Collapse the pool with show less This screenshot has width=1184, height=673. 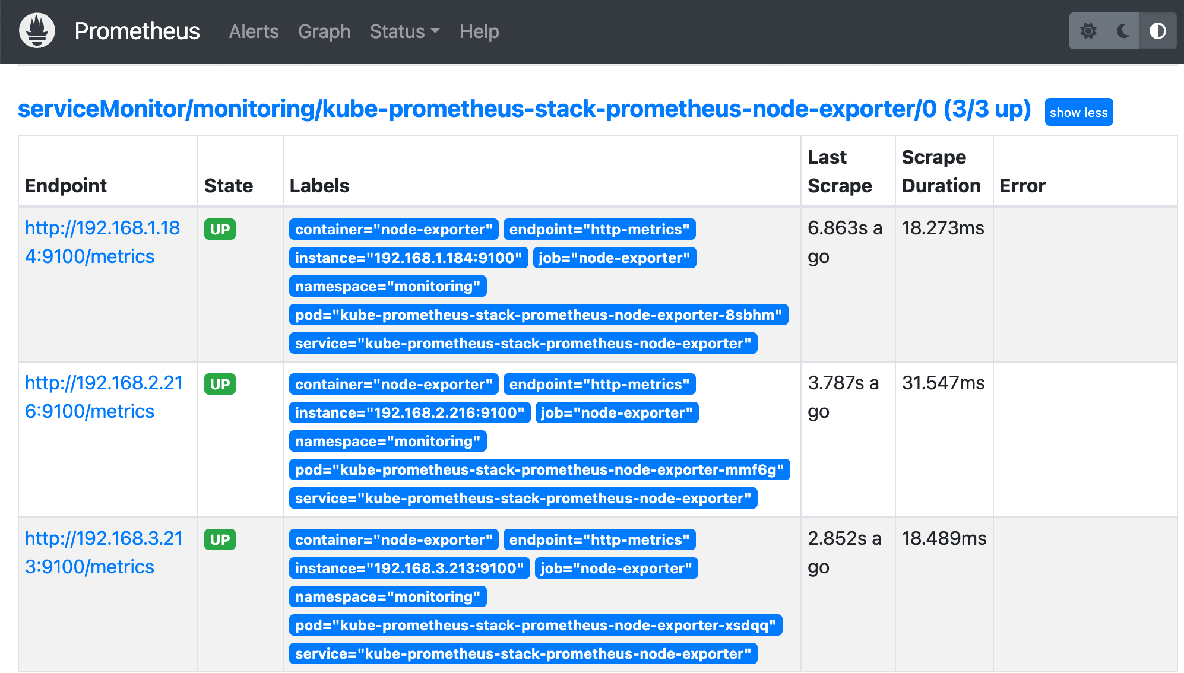click(1078, 112)
